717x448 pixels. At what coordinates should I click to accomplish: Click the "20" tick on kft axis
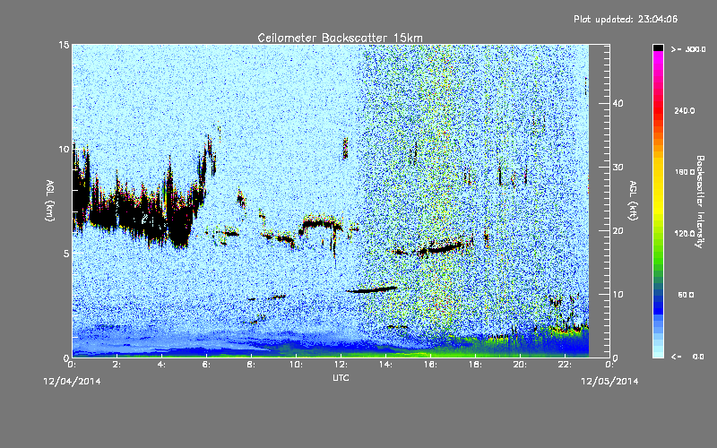coord(618,231)
